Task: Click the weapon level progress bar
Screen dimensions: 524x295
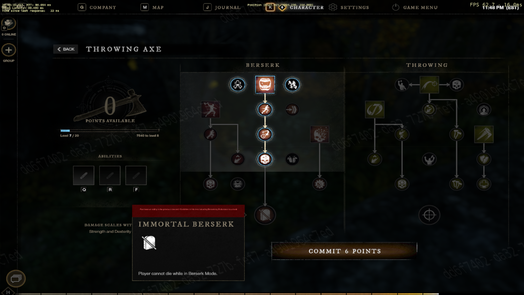Action: [x=110, y=130]
